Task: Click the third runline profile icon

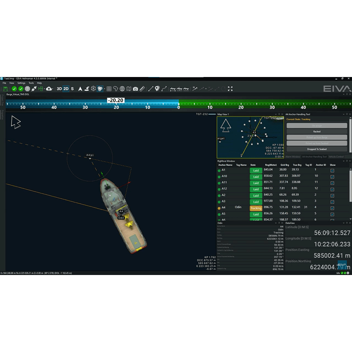Action: (x=186, y=89)
